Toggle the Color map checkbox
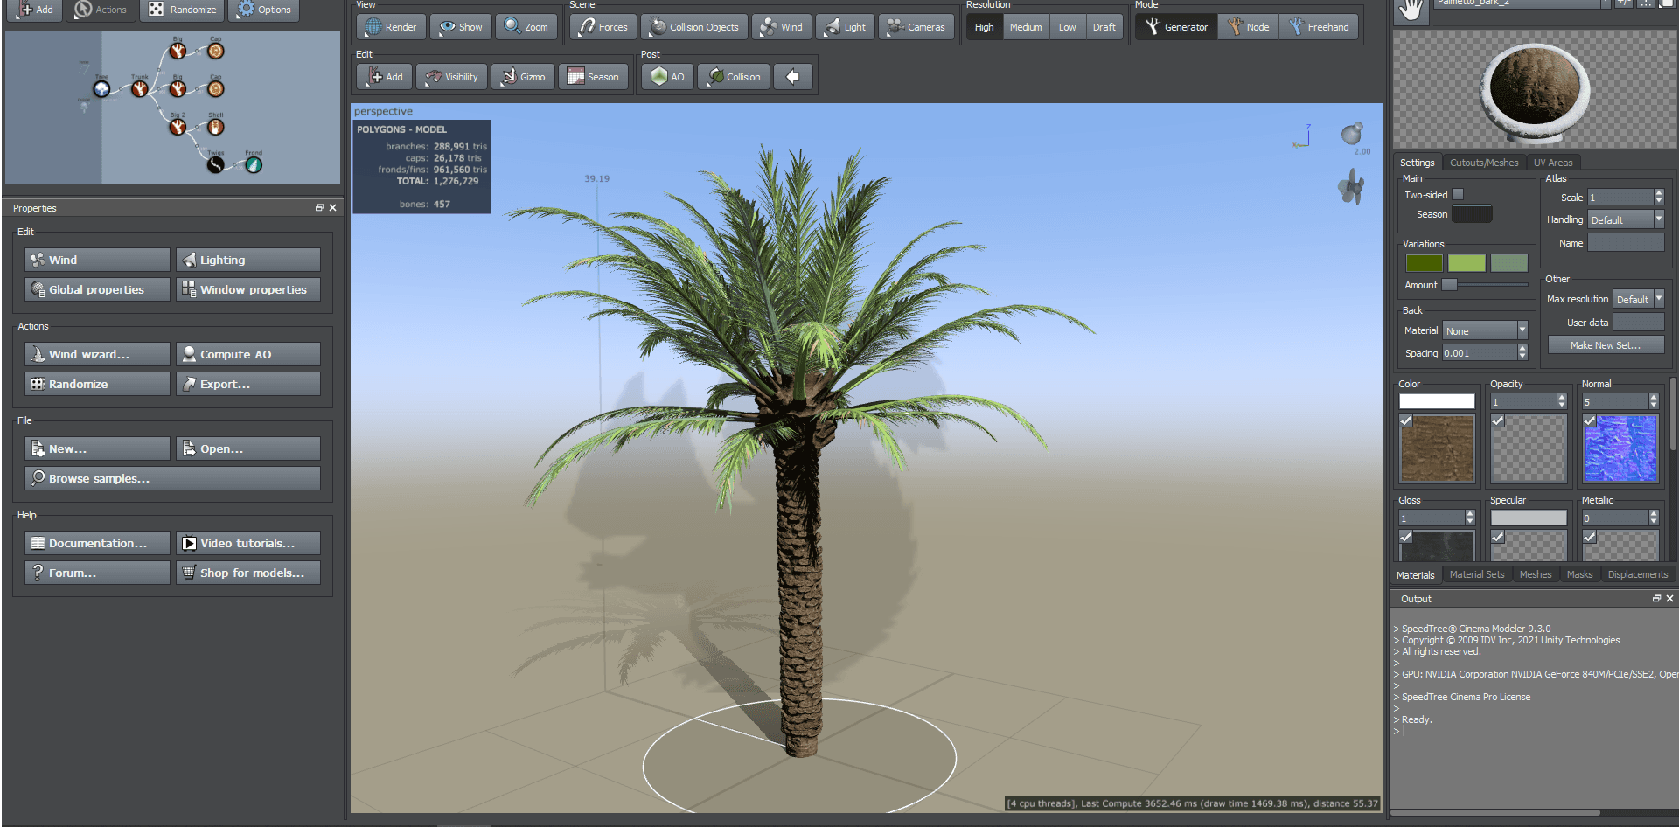The width and height of the screenshot is (1679, 827). 1406,420
